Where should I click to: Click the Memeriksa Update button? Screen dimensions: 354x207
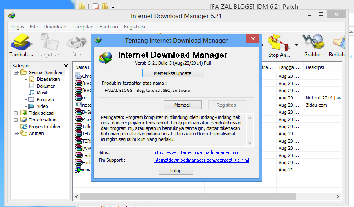[x=173, y=73]
